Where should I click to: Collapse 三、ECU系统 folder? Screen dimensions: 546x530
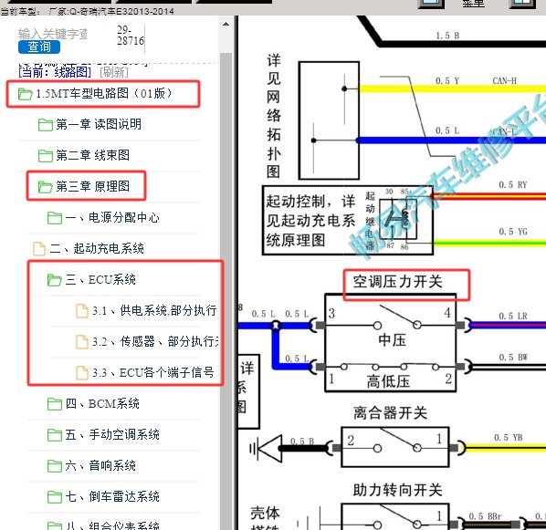click(100, 279)
